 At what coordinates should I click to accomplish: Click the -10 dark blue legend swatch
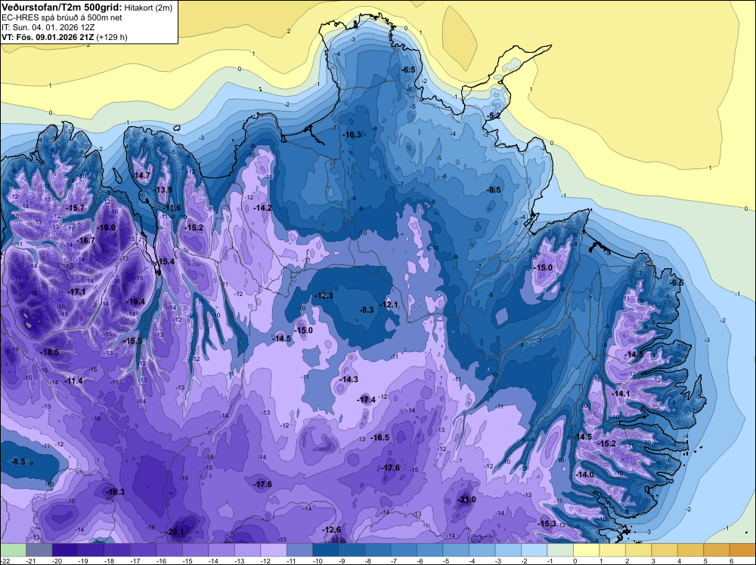(x=325, y=550)
